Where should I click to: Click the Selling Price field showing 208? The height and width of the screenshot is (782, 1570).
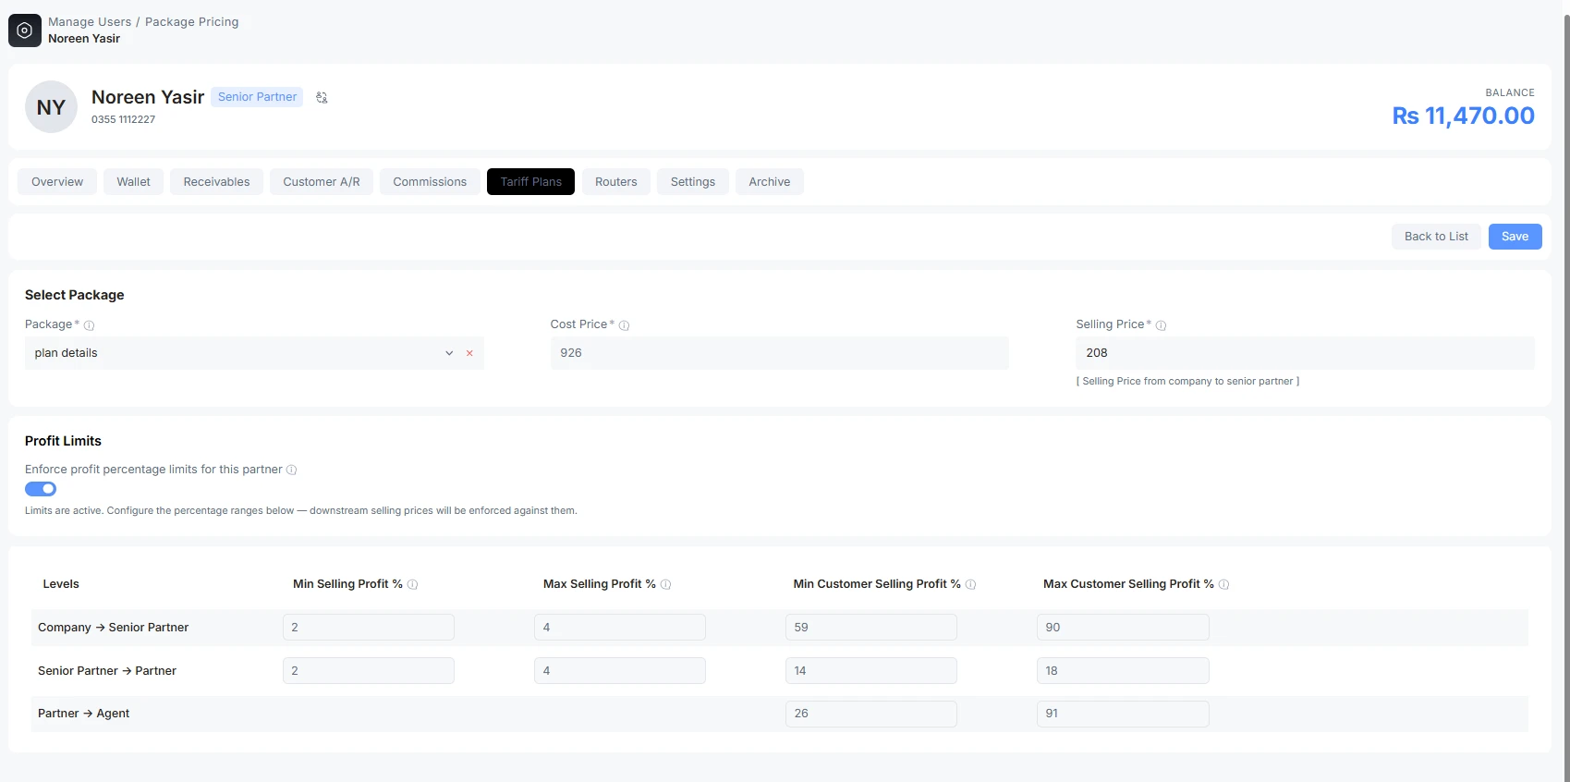click(x=1305, y=353)
